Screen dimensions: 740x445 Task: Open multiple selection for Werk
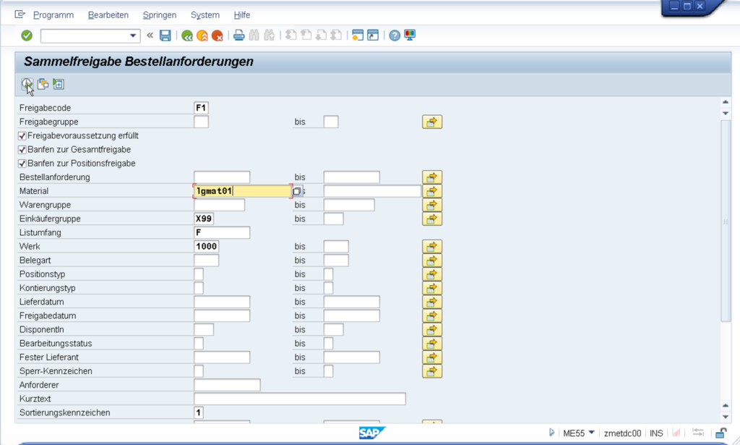click(x=432, y=247)
